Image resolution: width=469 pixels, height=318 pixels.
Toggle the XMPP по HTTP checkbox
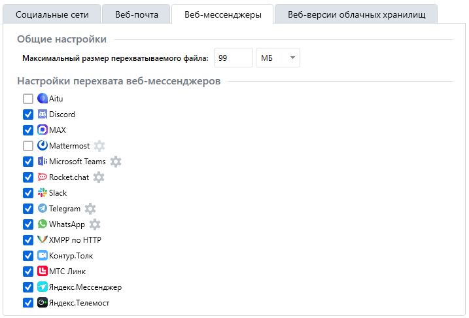[x=28, y=240]
